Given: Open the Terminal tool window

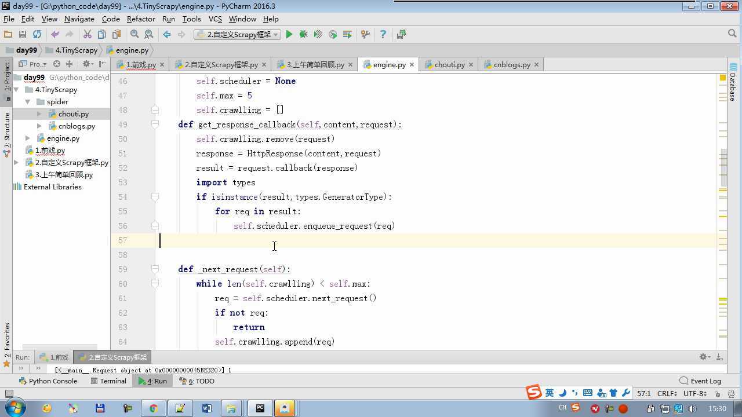Looking at the screenshot, I should point(108,381).
